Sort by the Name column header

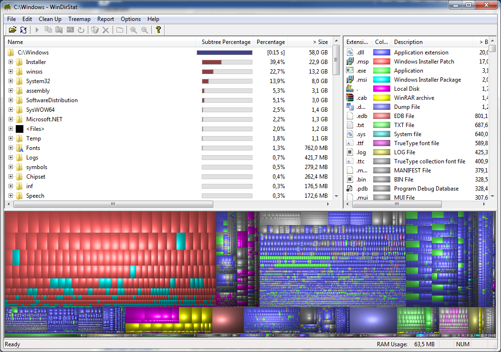click(x=100, y=42)
